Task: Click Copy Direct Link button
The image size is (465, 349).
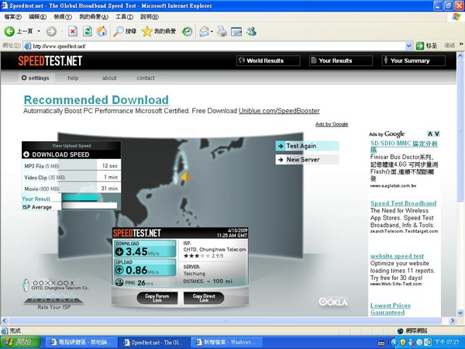Action: coord(204,298)
